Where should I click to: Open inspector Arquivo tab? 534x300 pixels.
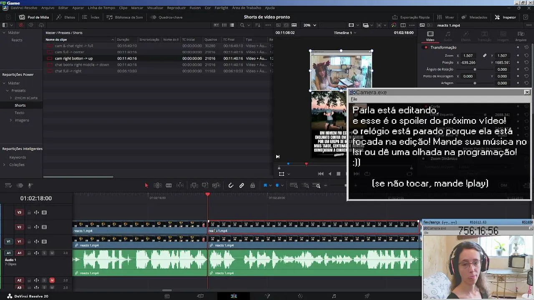[x=521, y=37]
